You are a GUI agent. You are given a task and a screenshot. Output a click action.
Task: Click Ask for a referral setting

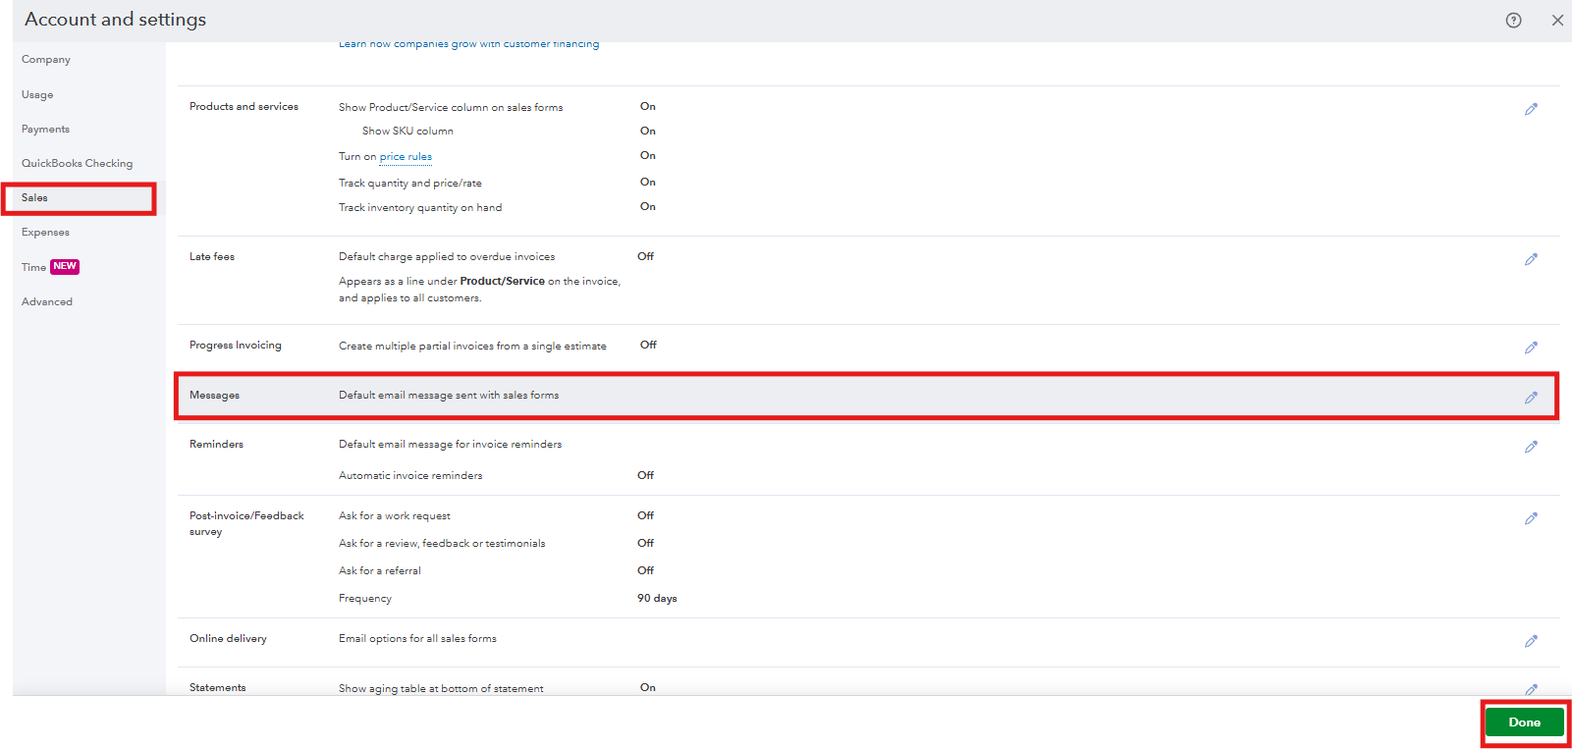point(380,570)
